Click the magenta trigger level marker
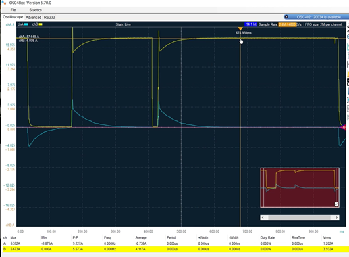 [344, 128]
